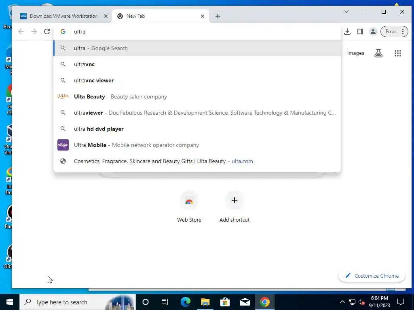Select the ultraviewer suggestion
The image size is (414, 310).
[197, 113]
